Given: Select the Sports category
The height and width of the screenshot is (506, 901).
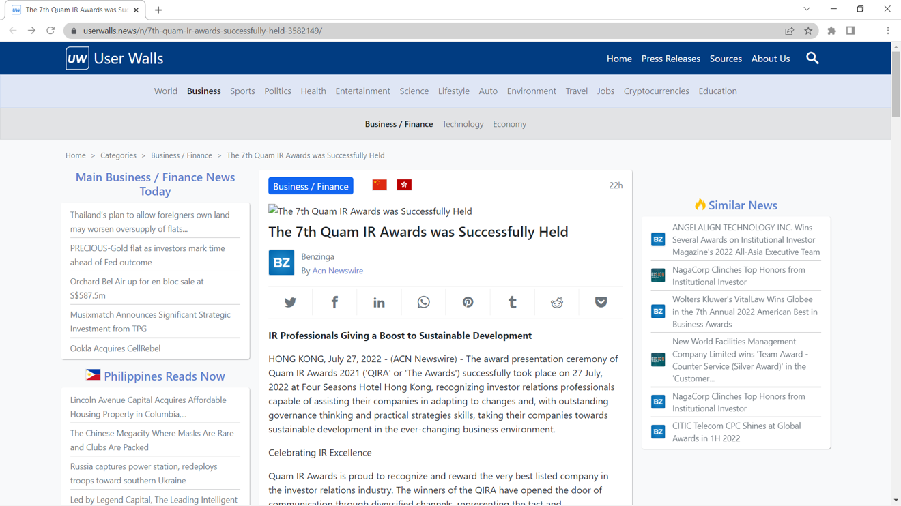Looking at the screenshot, I should click(242, 91).
